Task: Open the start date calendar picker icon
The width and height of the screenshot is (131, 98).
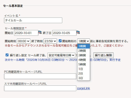Action: pos(40,32)
